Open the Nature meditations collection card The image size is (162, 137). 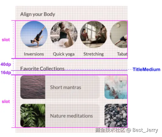point(60,116)
